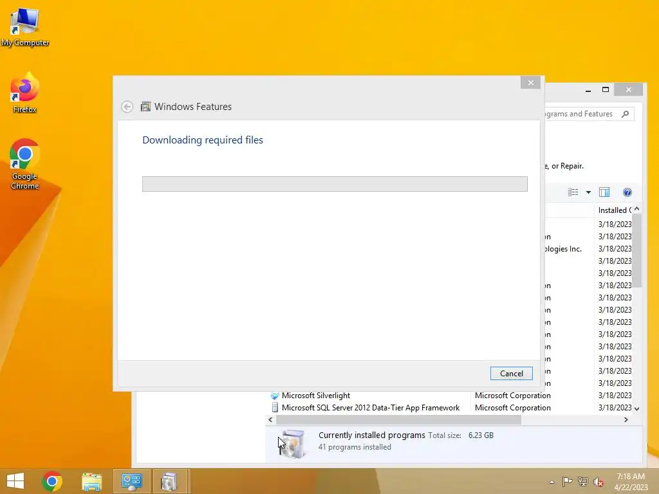This screenshot has width=659, height=494.
Task: Open help in Programs and Features
Action: [x=627, y=192]
